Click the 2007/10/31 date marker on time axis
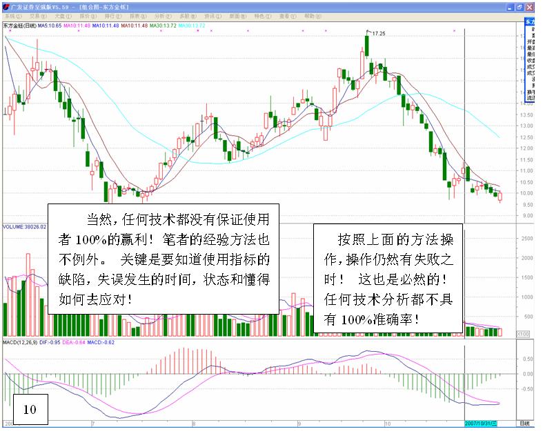Image resolution: width=543 pixels, height=436 pixels. tap(481, 423)
